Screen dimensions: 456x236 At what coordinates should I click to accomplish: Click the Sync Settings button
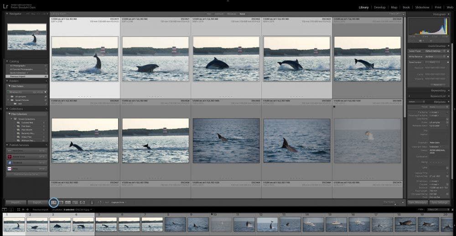[x=440, y=202]
